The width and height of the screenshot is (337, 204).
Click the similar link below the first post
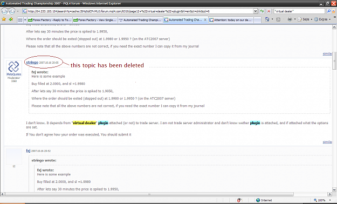coord(327,53)
